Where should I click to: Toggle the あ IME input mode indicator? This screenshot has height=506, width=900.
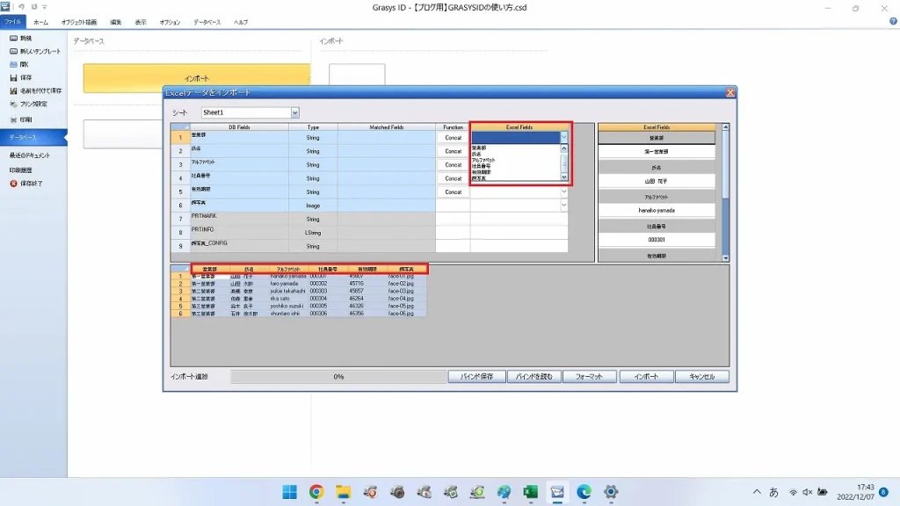tap(773, 492)
